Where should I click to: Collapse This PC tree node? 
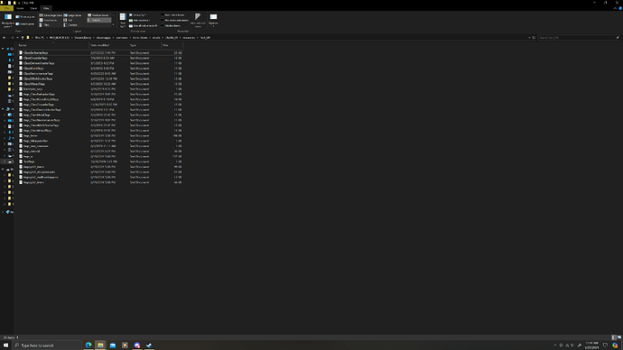tap(3, 109)
